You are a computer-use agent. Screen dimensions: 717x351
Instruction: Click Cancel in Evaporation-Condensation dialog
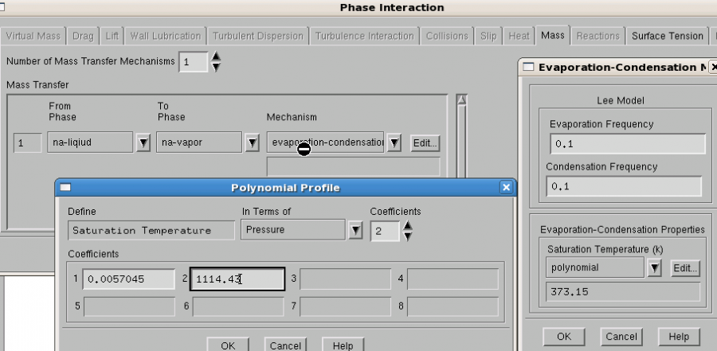click(621, 337)
